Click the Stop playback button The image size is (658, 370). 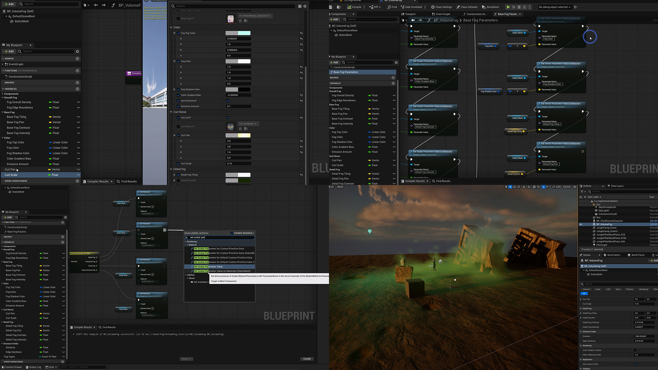click(519, 7)
